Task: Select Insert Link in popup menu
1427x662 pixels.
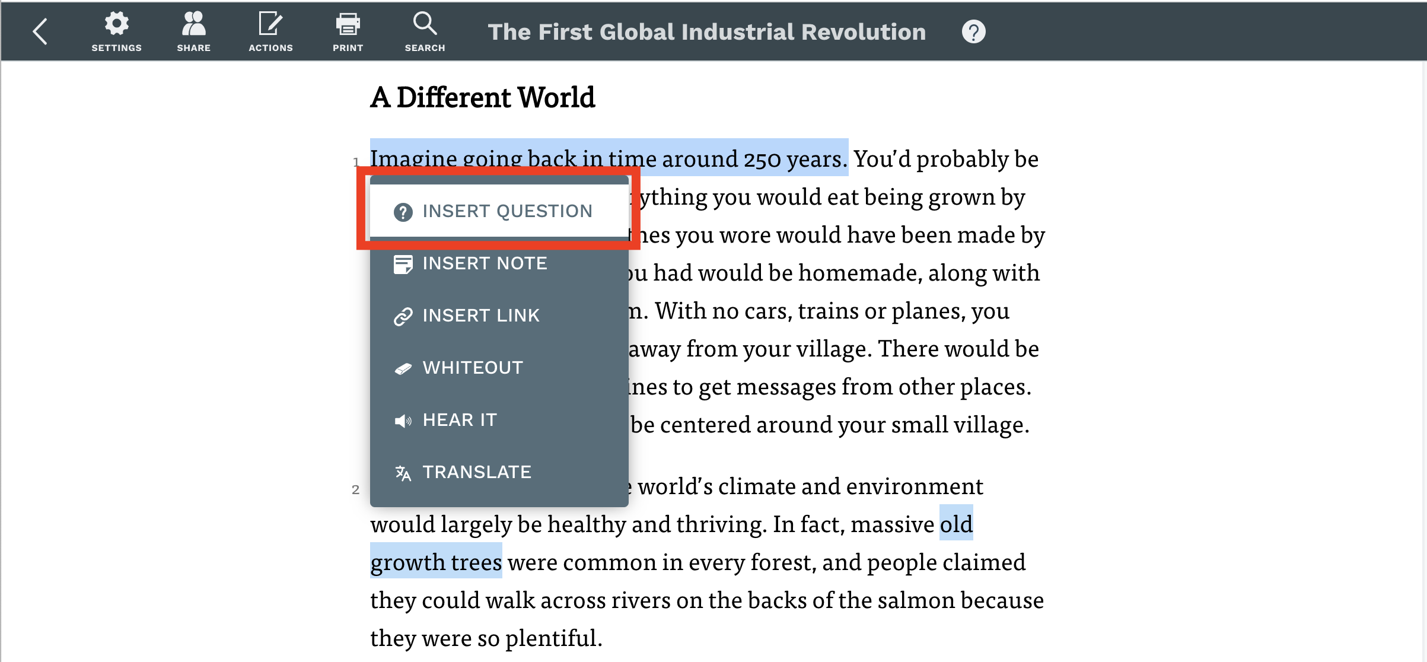Action: (499, 316)
